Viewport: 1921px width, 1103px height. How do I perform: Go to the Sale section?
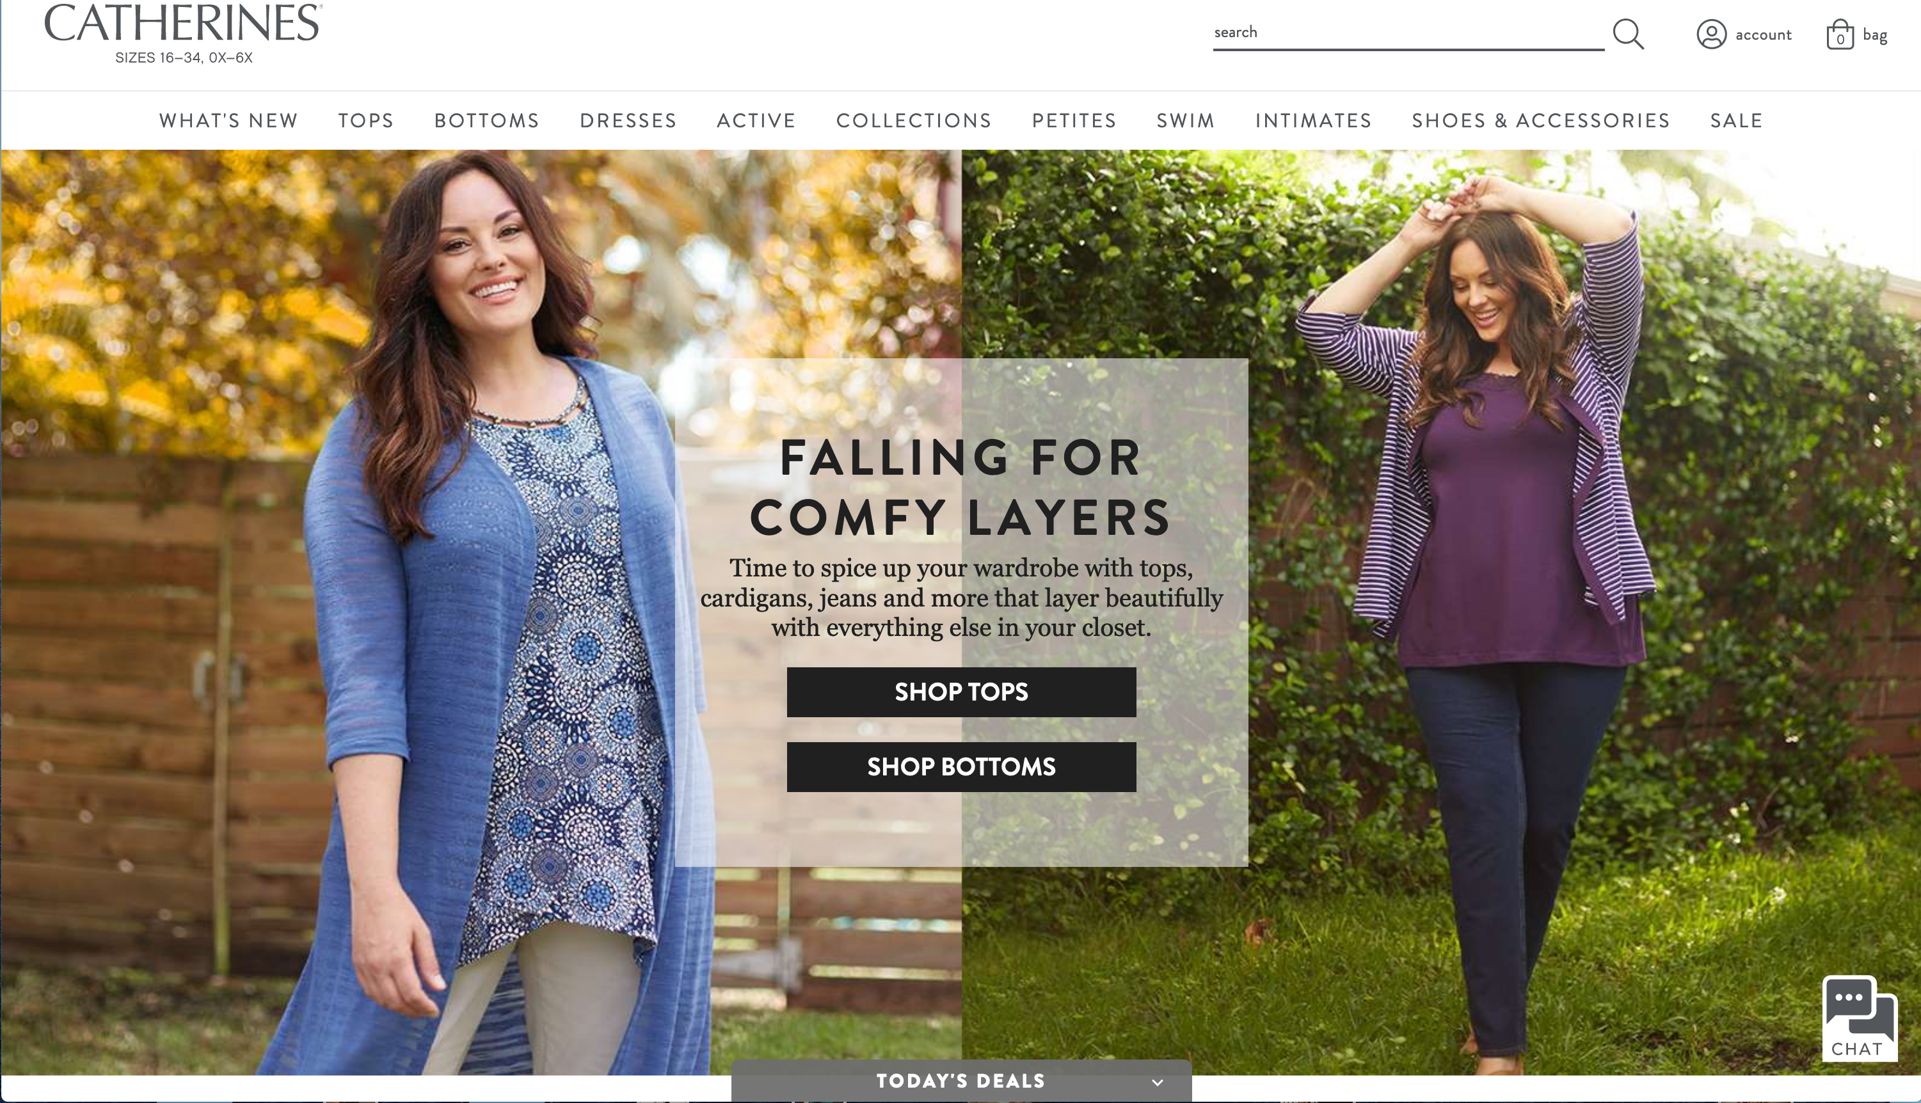[1736, 120]
